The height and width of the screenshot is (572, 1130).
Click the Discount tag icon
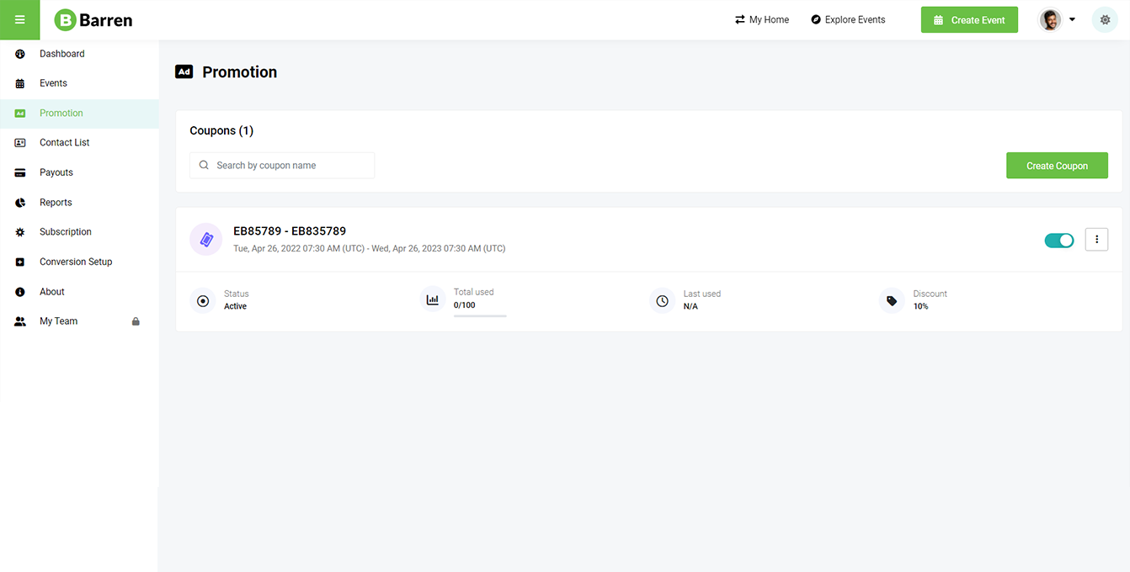click(892, 300)
